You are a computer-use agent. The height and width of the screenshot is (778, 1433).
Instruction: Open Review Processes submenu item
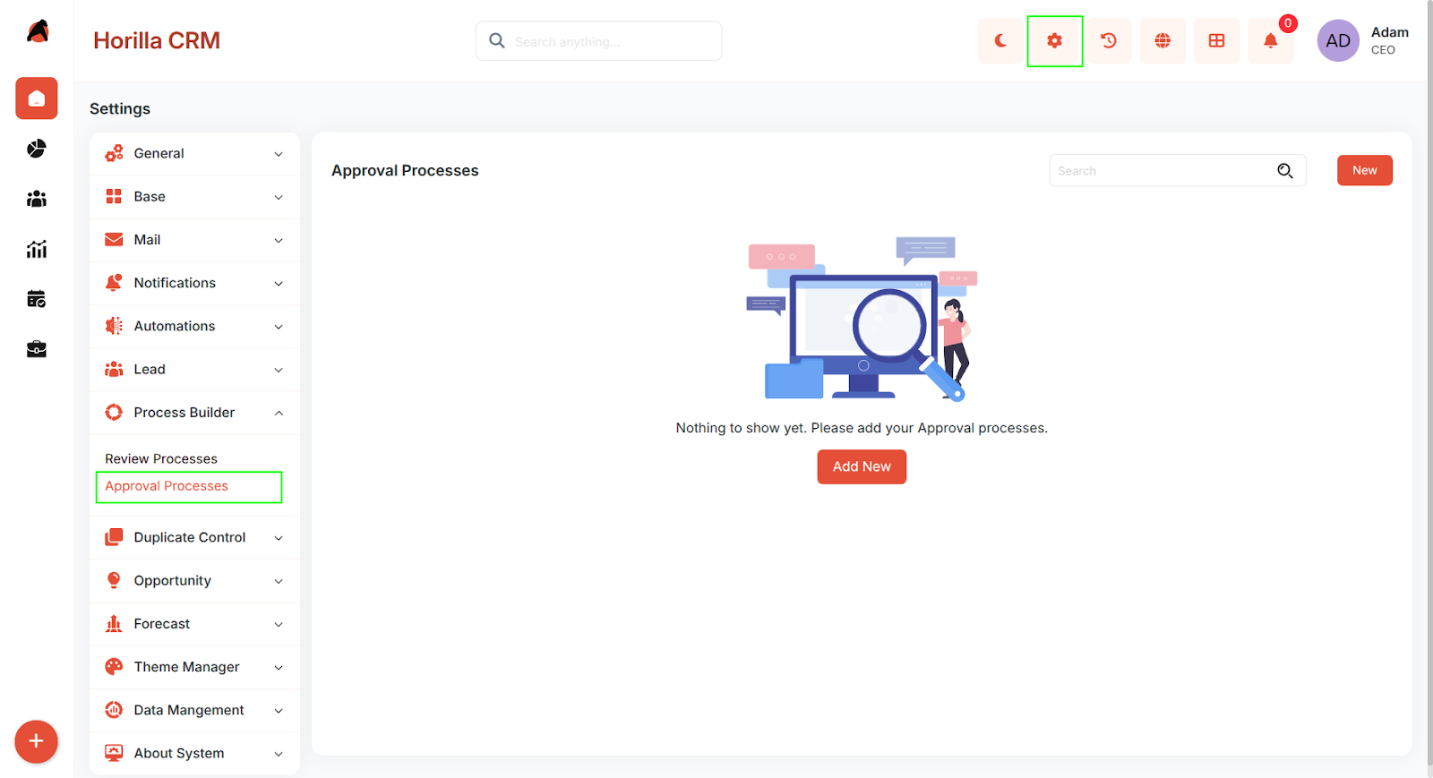pyautogui.click(x=161, y=459)
